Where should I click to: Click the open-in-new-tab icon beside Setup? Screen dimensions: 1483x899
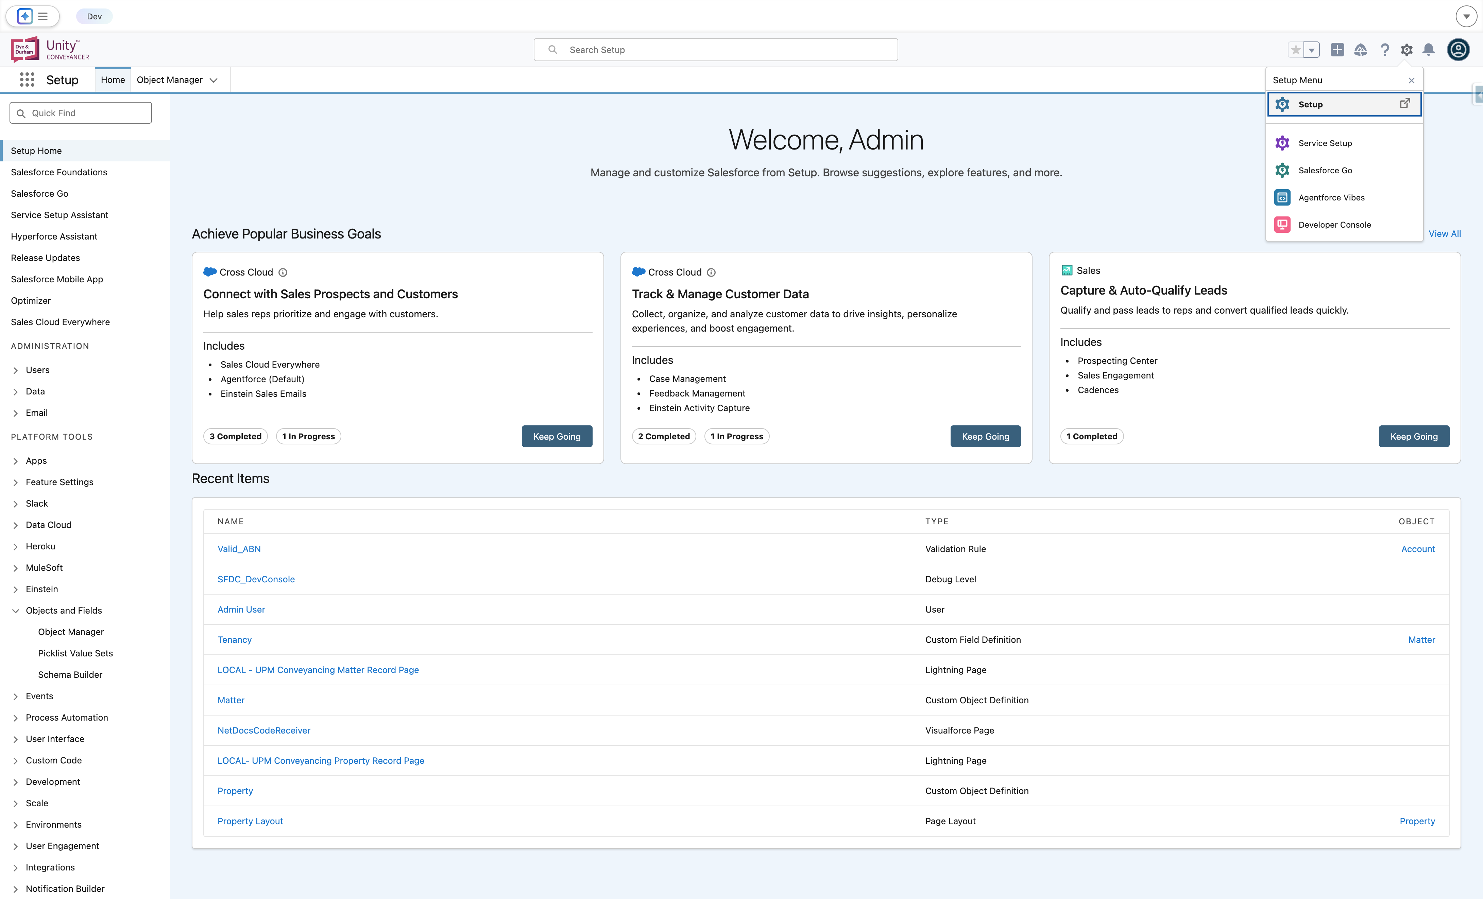[x=1405, y=103]
